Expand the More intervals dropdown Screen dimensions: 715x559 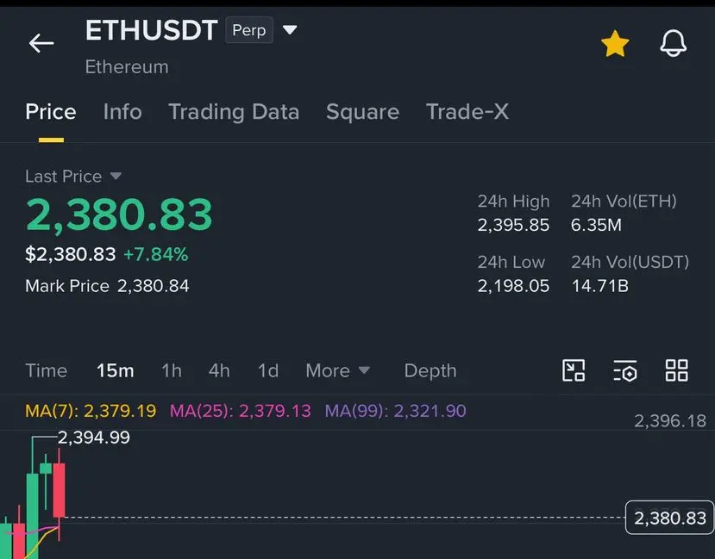pos(337,370)
